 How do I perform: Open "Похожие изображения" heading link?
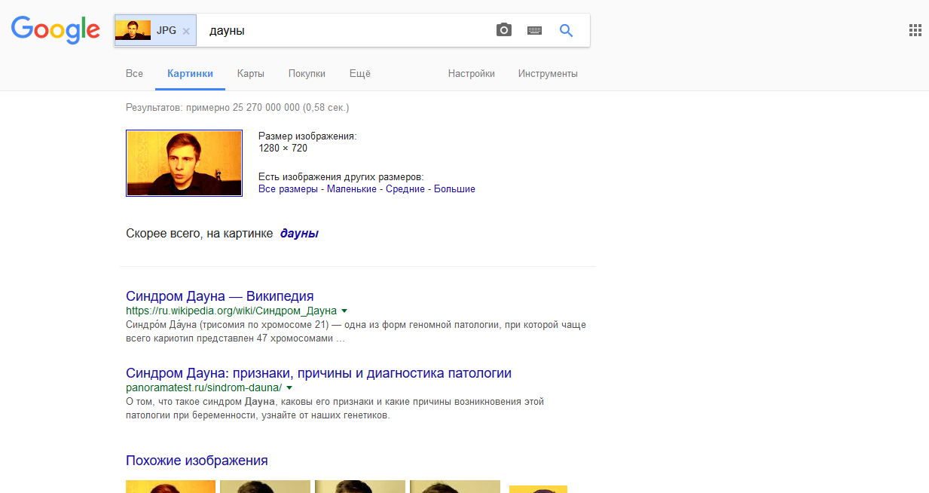(x=197, y=461)
